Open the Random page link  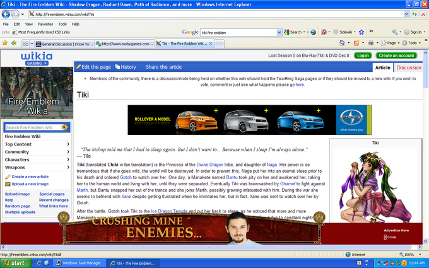18,206
